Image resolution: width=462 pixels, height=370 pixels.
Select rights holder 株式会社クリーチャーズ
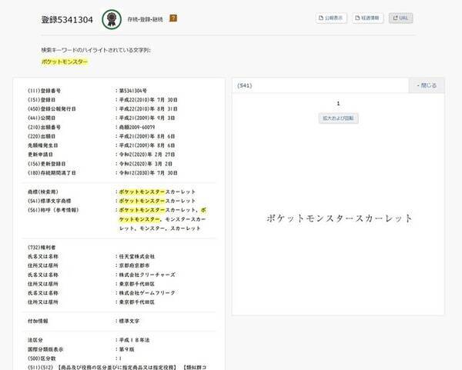(145, 274)
